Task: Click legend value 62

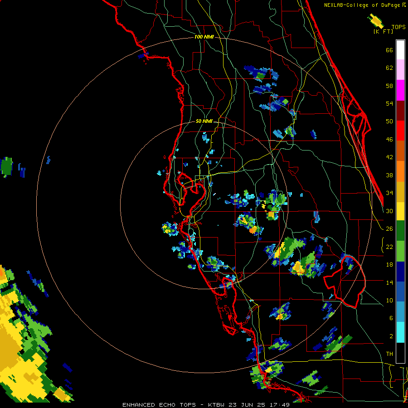Action: [x=389, y=68]
